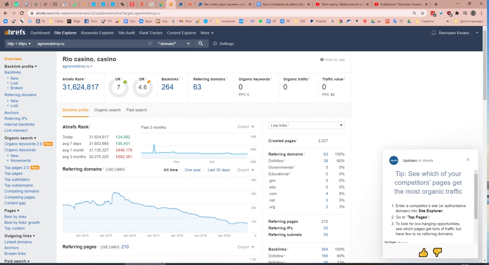
Task: Collapse the Outgoing links sidebar section
Action: click(x=20, y=236)
